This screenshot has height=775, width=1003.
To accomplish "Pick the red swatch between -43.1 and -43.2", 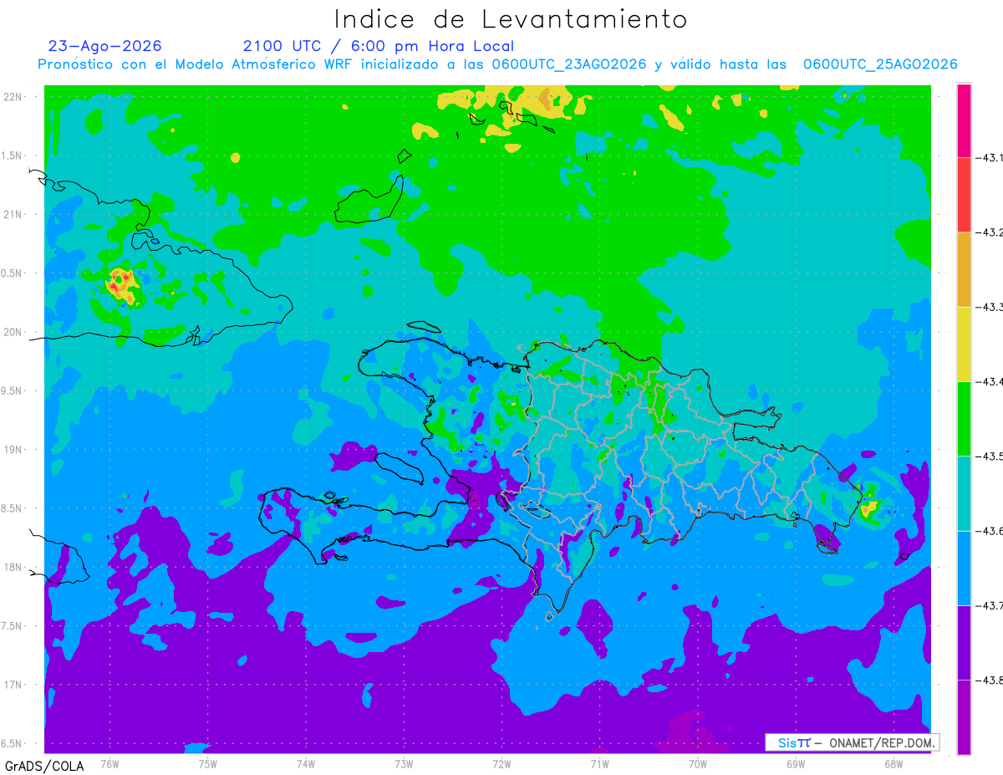I will [964, 195].
